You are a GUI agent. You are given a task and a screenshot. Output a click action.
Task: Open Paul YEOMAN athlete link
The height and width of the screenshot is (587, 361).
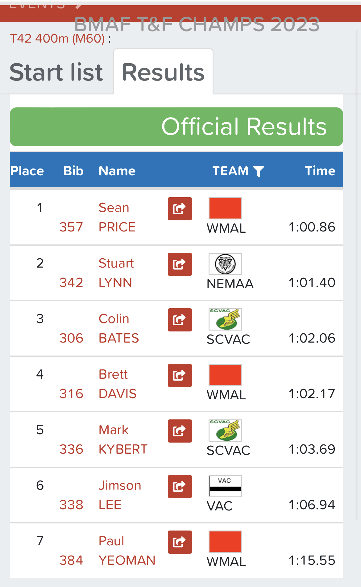(x=127, y=551)
